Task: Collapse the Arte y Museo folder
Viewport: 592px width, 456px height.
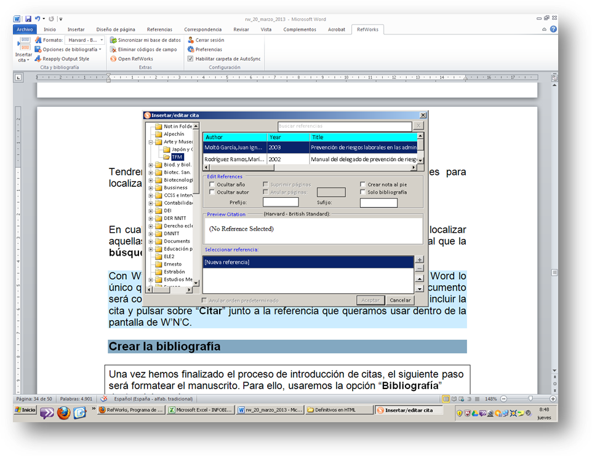Action: point(151,142)
